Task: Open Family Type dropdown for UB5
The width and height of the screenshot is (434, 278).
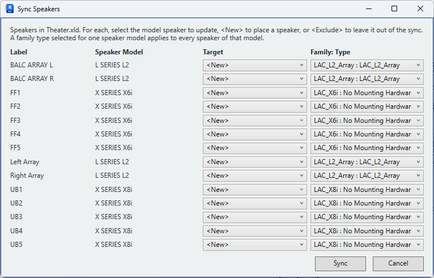Action: point(367,245)
